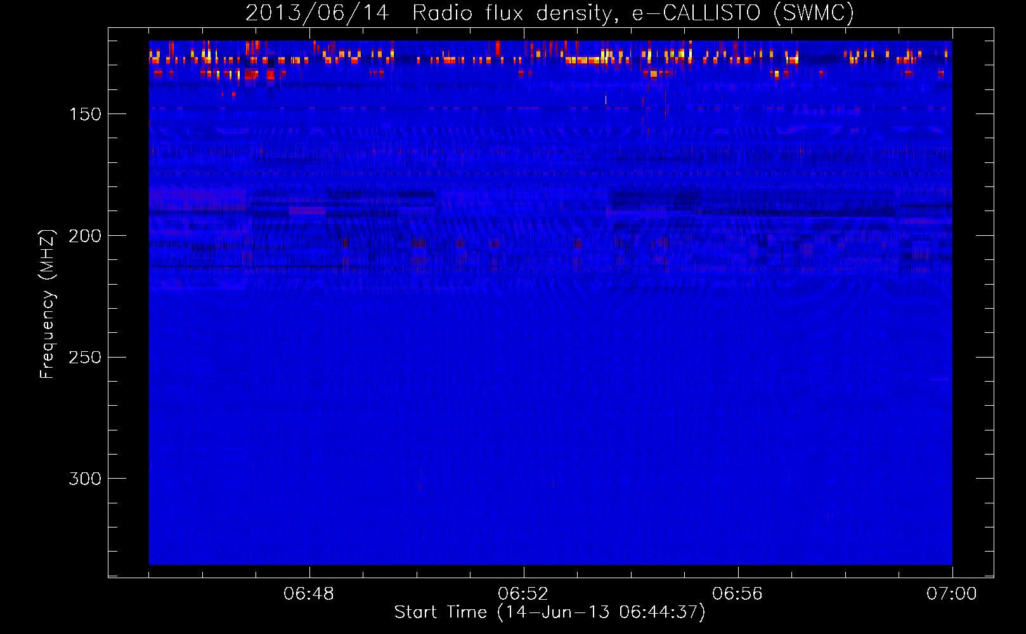Click the 150 frequency tick label
The image size is (1026, 634).
(x=85, y=114)
